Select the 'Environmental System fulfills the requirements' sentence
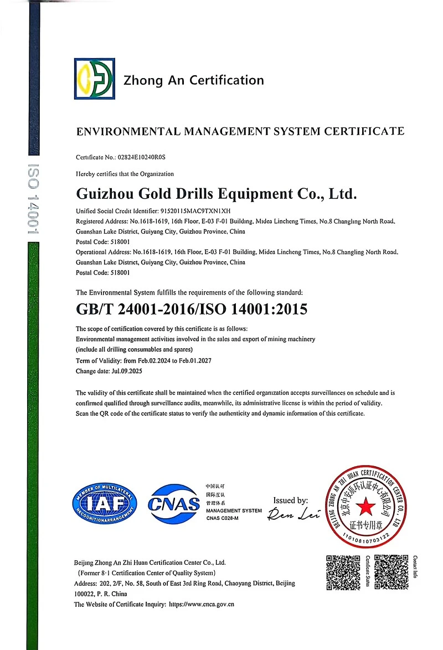 click(189, 293)
